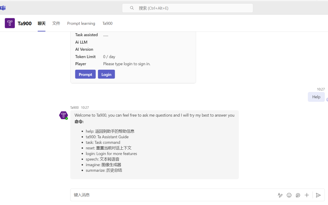Open the Ta900 tab
Image resolution: width=328 pixels, height=205 pixels.
[107, 23]
